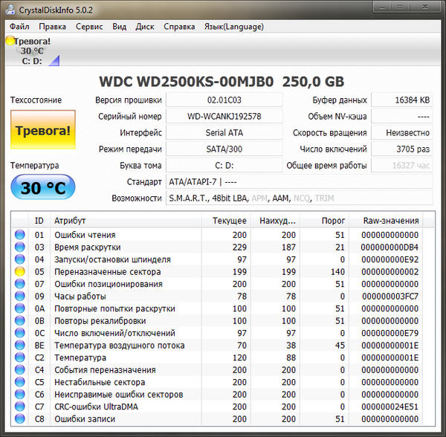The height and width of the screenshot is (437, 446).
Task: Click status orb for Запуски/остановки шпинделя
Action: [19, 259]
